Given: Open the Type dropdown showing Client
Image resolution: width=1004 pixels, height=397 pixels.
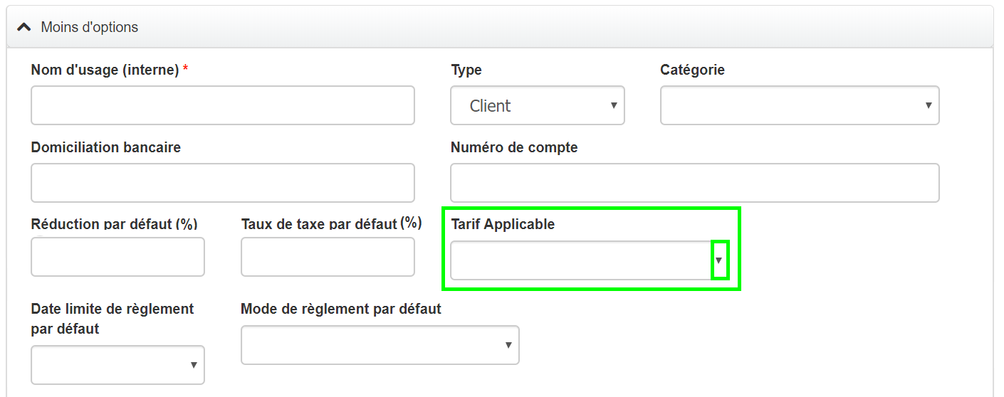Looking at the screenshot, I should [538, 105].
